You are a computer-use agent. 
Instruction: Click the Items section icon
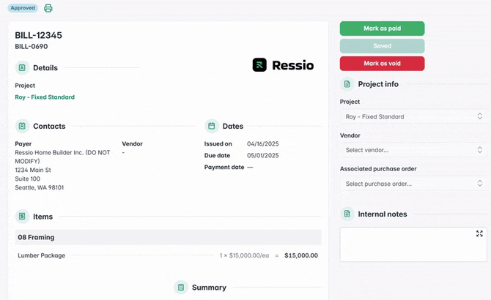(22, 217)
